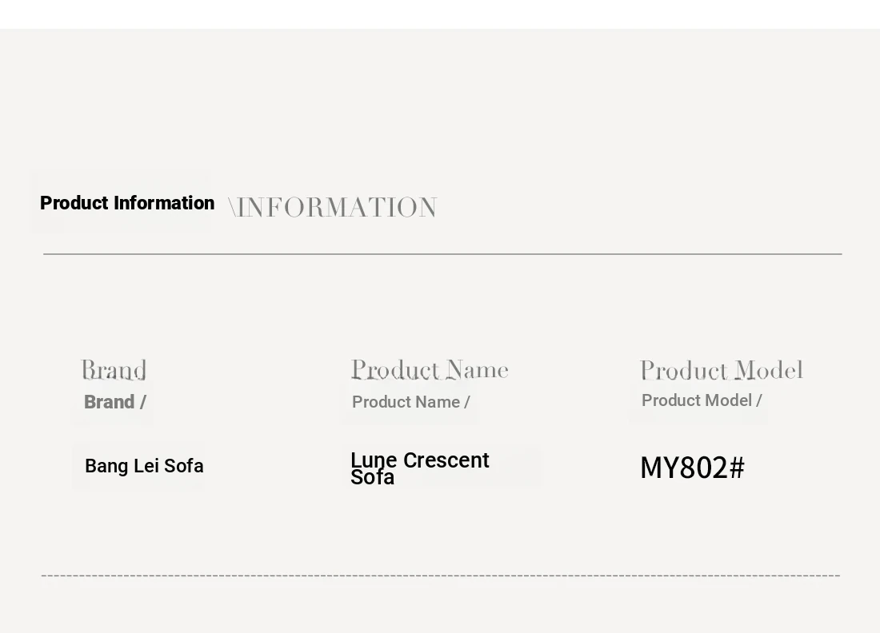This screenshot has width=880, height=633.
Task: Open the "Bang Lei Sofa" brand value
Action: 144,466
